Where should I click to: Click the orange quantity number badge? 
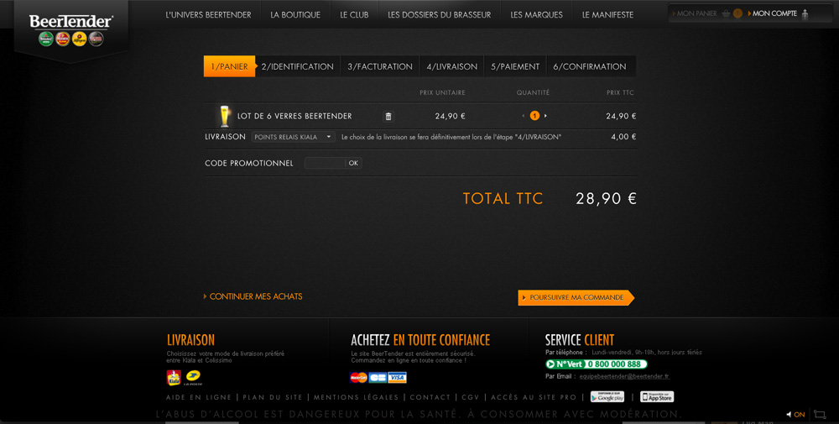[534, 116]
